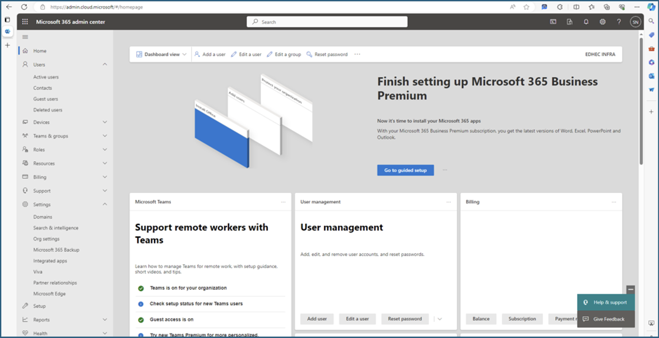The width and height of the screenshot is (659, 338).
Task: Open the Dashboard view dropdown
Action: point(161,55)
